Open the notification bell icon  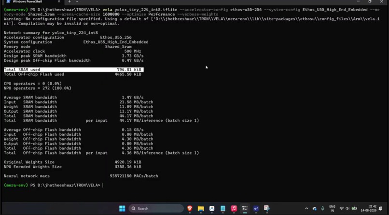(x=381, y=209)
